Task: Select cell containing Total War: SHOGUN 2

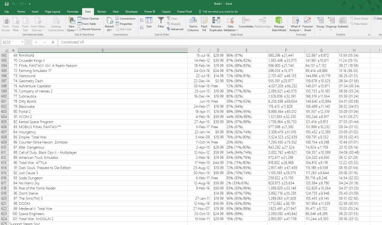Action: (x=102, y=219)
